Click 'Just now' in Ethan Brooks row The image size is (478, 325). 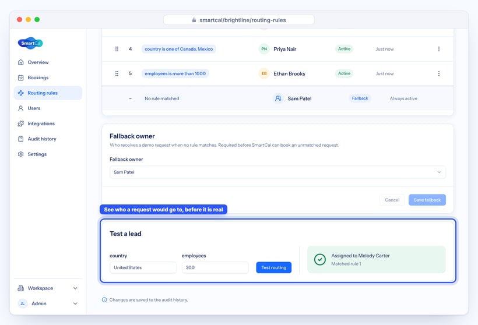(x=384, y=73)
